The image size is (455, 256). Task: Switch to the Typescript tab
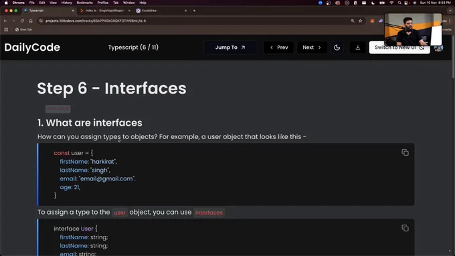click(x=48, y=11)
